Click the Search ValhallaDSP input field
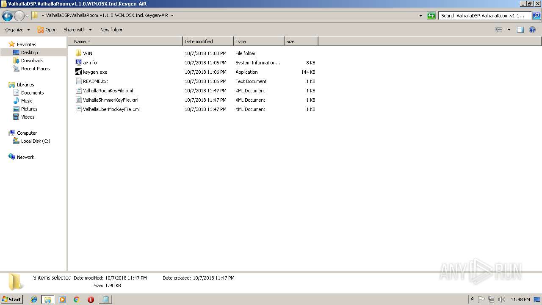542x305 pixels. [485, 16]
